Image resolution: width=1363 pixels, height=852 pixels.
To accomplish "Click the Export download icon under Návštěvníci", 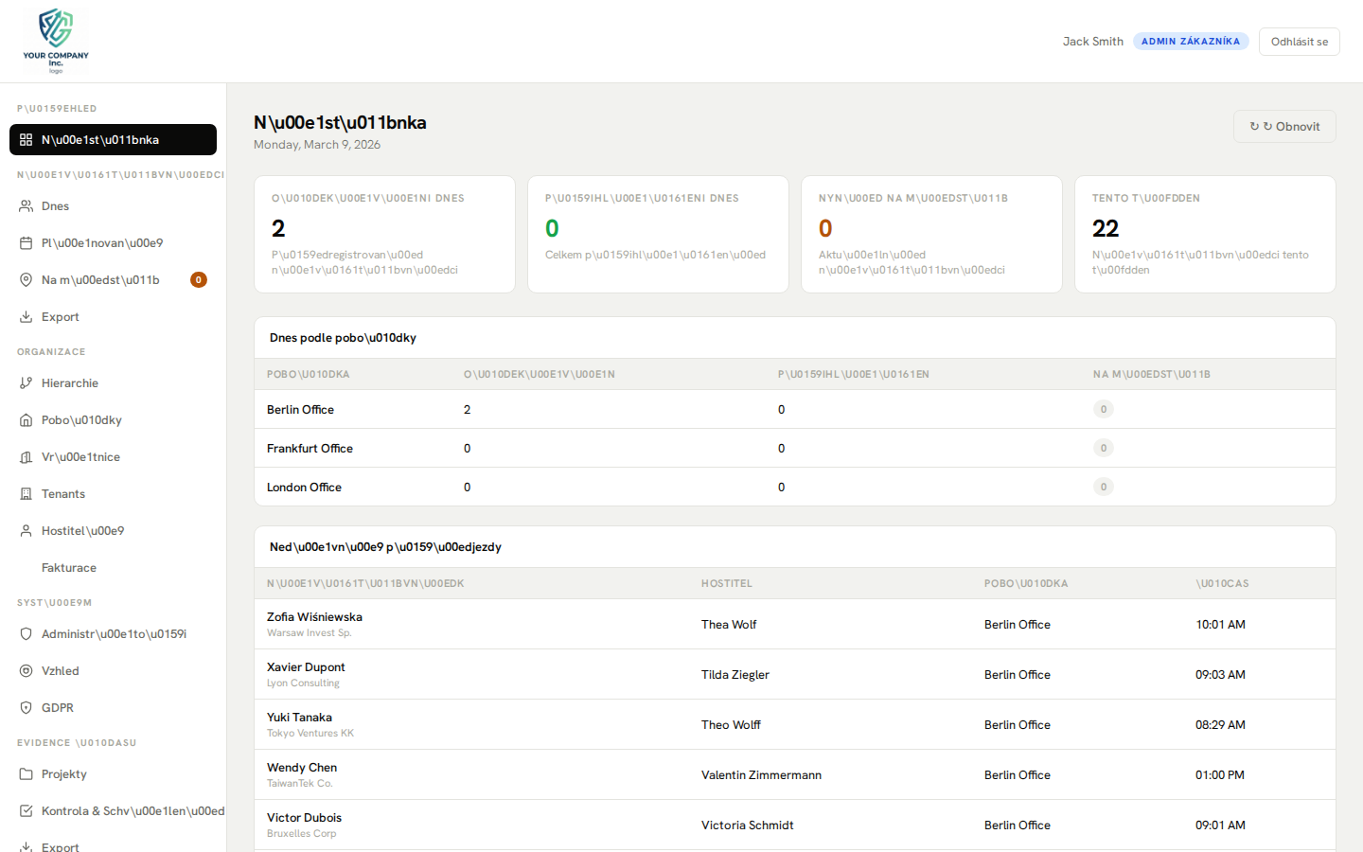I will (x=26, y=316).
